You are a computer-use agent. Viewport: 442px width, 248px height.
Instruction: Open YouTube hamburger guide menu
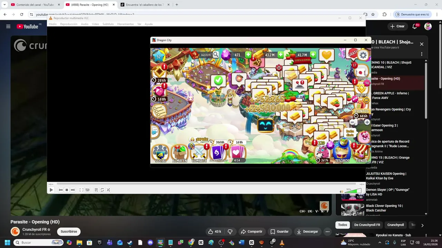(x=8, y=26)
